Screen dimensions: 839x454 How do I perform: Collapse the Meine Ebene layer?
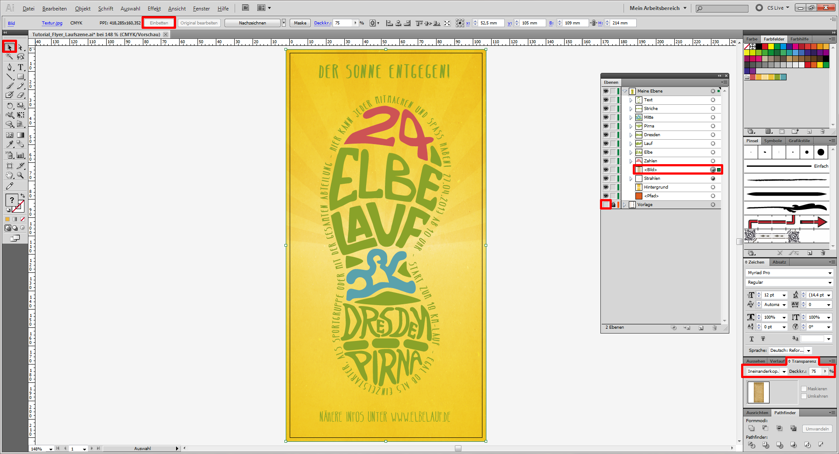[625, 91]
